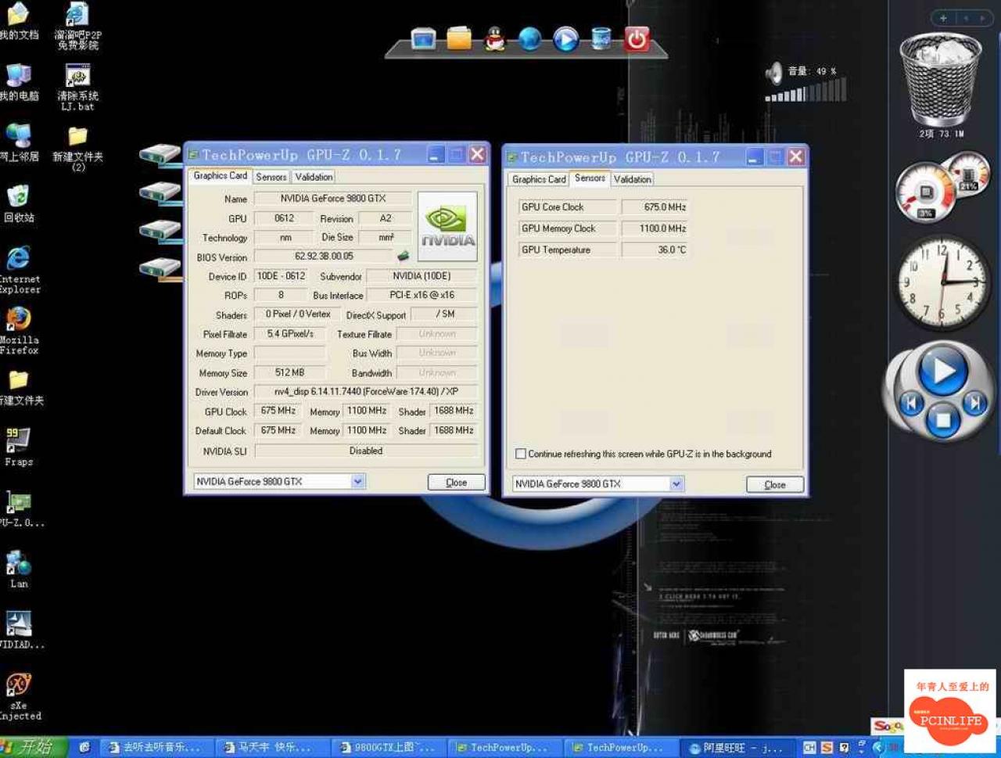The width and height of the screenshot is (1001, 758).
Task: Click next track on media gadget
Action: (x=974, y=403)
